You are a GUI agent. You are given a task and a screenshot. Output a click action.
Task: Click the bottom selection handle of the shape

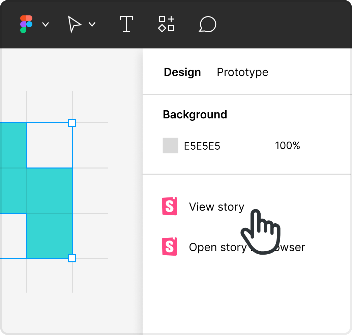click(72, 258)
